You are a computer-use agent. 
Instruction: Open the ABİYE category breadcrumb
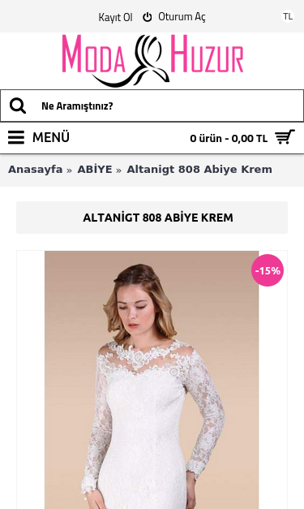[95, 170]
